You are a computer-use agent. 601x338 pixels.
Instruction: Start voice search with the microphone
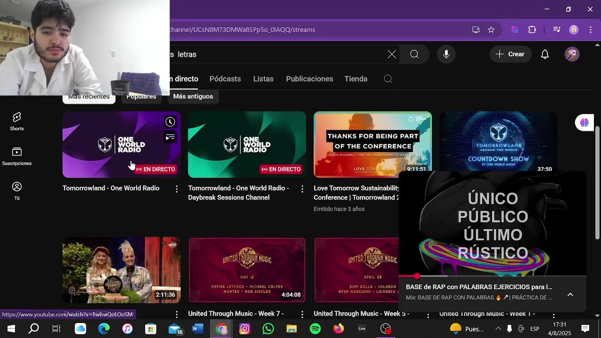click(447, 54)
